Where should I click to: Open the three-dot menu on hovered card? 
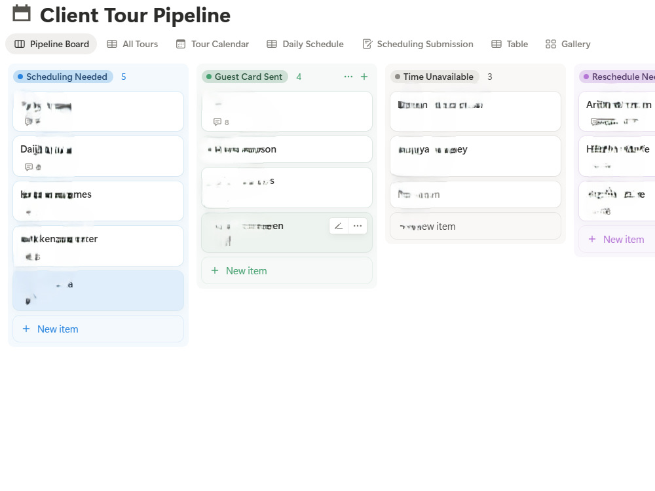click(358, 226)
